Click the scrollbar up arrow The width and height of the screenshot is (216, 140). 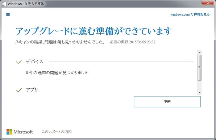point(199,52)
